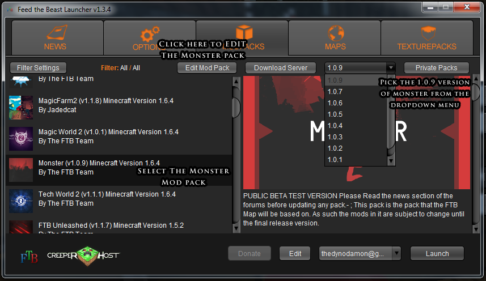The image size is (486, 281).
Task: Collapse the 1.0.9 version dropdown
Action: pyautogui.click(x=391, y=68)
